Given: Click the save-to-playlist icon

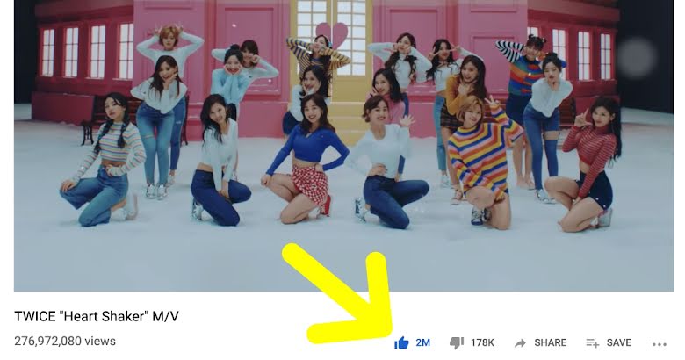Looking at the screenshot, I should [x=593, y=343].
